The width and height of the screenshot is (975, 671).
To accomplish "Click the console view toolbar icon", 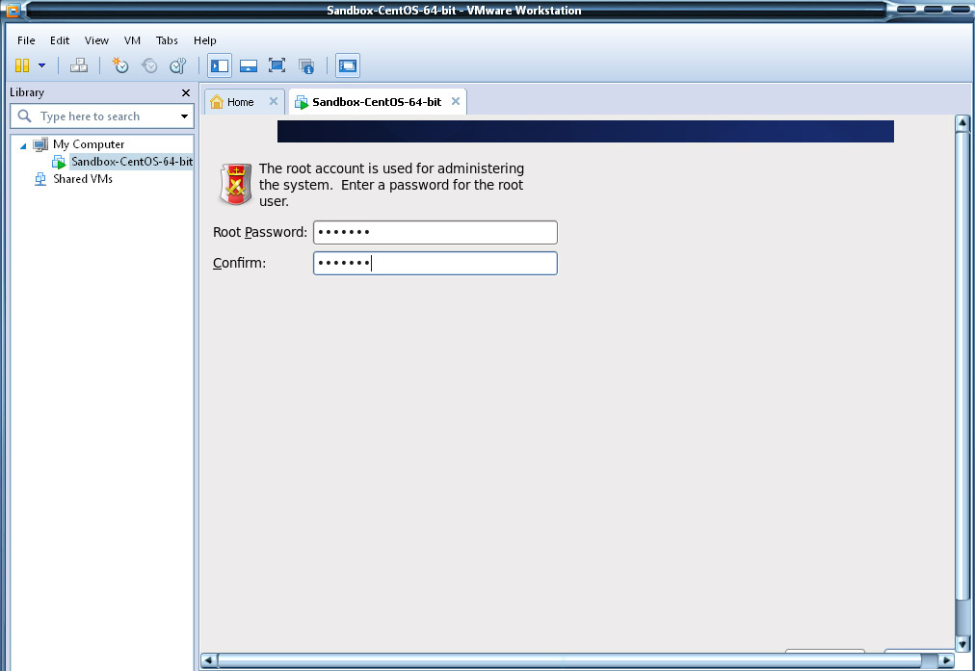I will (348, 65).
